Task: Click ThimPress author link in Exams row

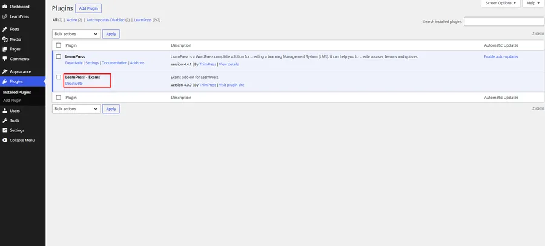Action: pos(208,85)
